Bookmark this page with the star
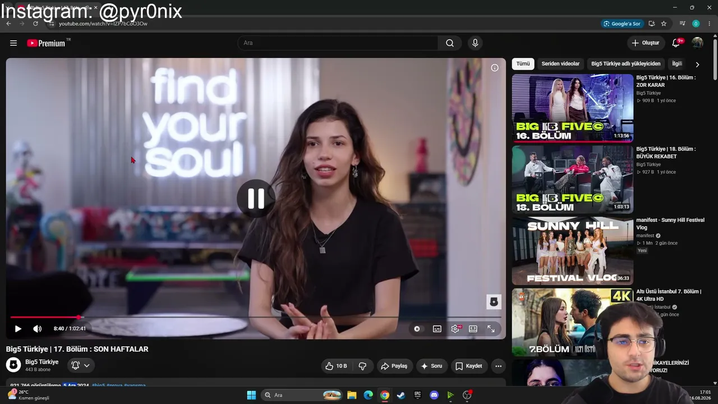The width and height of the screenshot is (718, 404). pyautogui.click(x=664, y=24)
